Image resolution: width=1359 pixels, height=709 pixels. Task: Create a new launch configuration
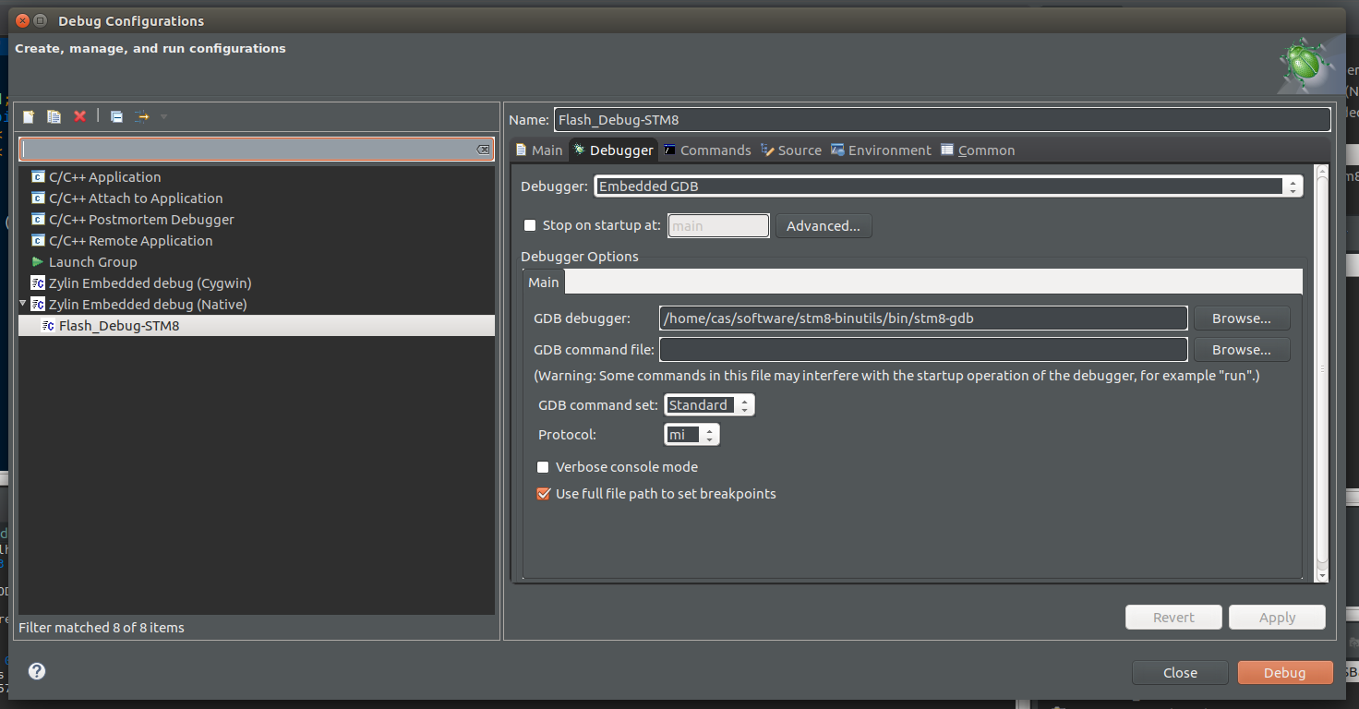(x=29, y=116)
